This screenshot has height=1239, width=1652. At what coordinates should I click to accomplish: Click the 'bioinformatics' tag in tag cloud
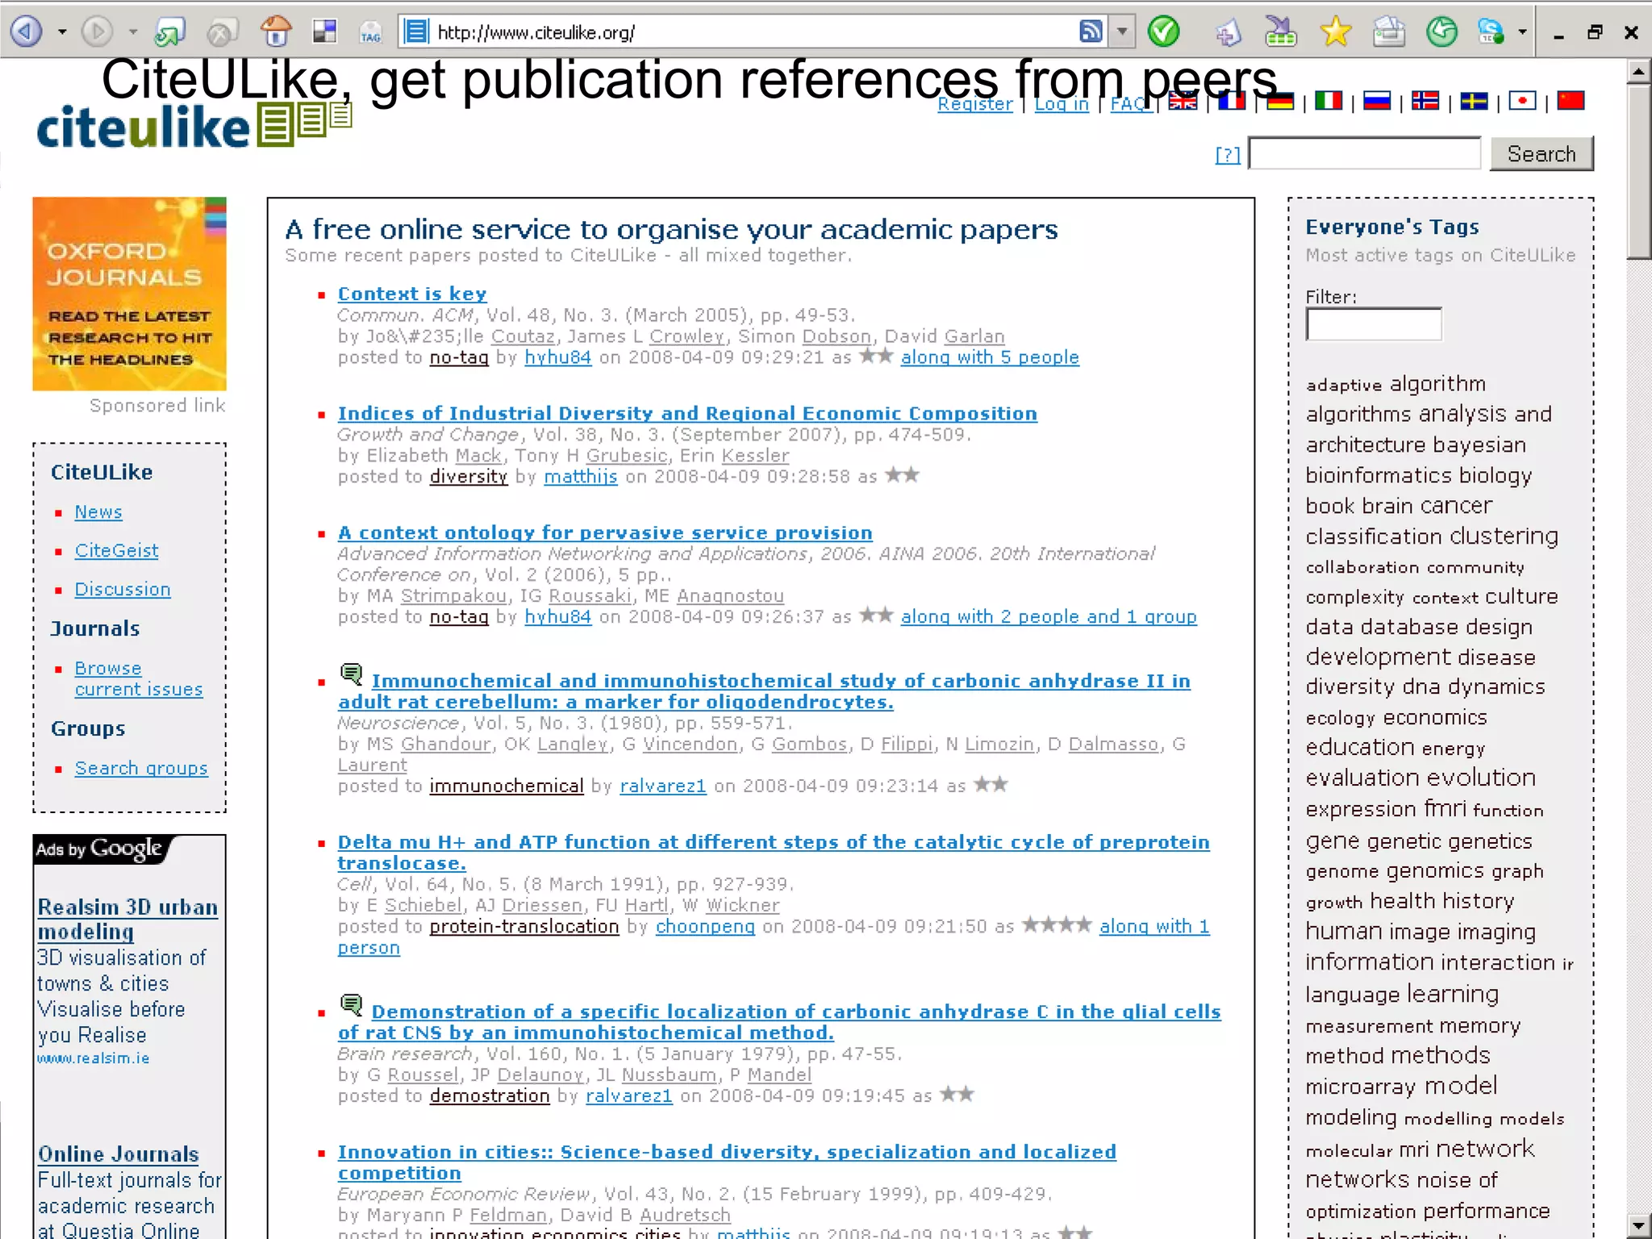1379,475
